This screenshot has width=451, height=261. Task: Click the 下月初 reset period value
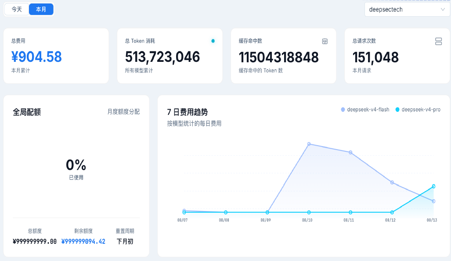pos(125,241)
